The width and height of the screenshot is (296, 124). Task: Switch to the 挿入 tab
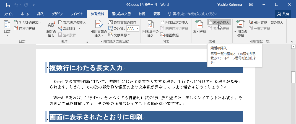pos(41,14)
